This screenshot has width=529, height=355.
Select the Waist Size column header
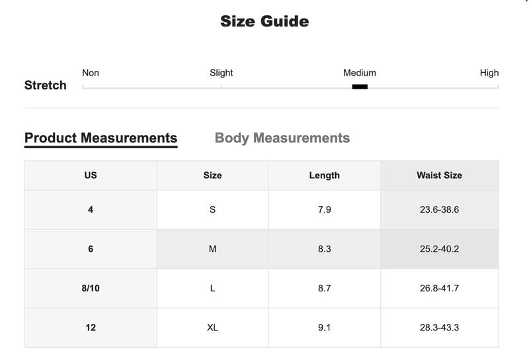pos(439,176)
